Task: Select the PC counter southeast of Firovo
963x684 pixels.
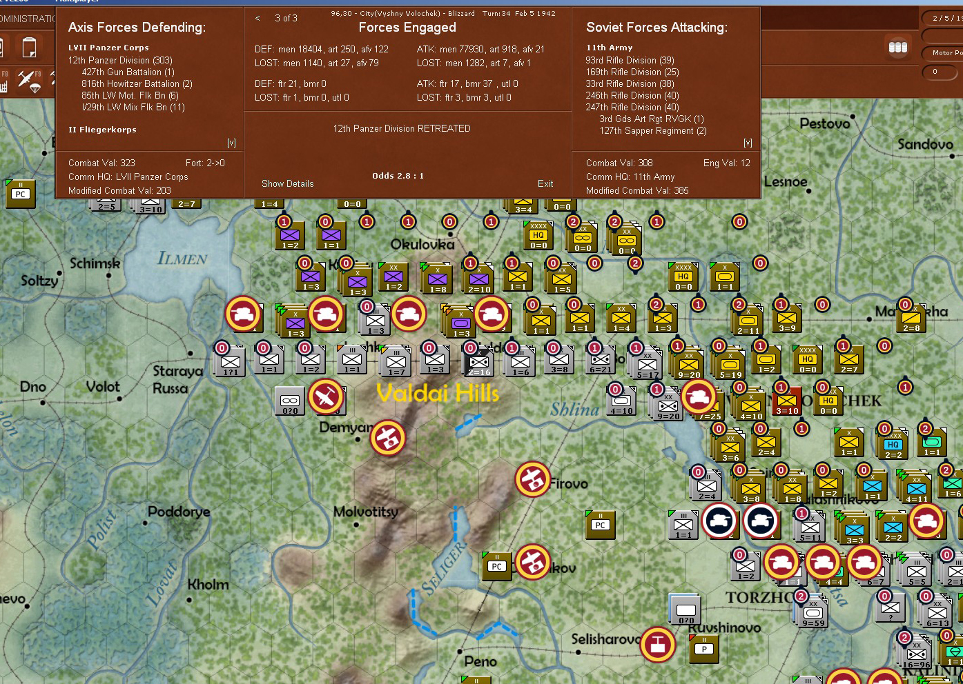Action: coord(600,525)
